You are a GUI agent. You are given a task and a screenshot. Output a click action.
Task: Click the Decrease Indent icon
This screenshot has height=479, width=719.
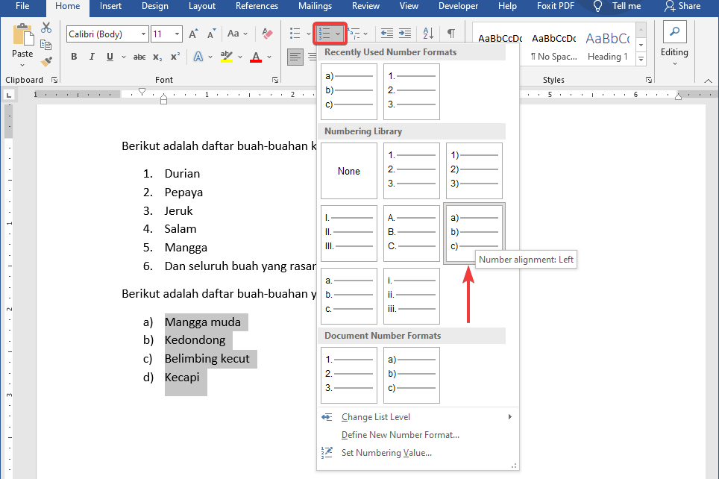(x=387, y=34)
